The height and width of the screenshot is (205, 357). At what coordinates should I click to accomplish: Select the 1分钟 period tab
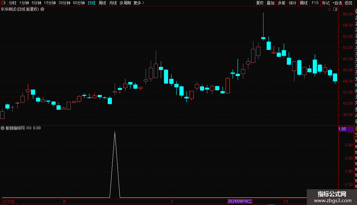click(24, 3)
